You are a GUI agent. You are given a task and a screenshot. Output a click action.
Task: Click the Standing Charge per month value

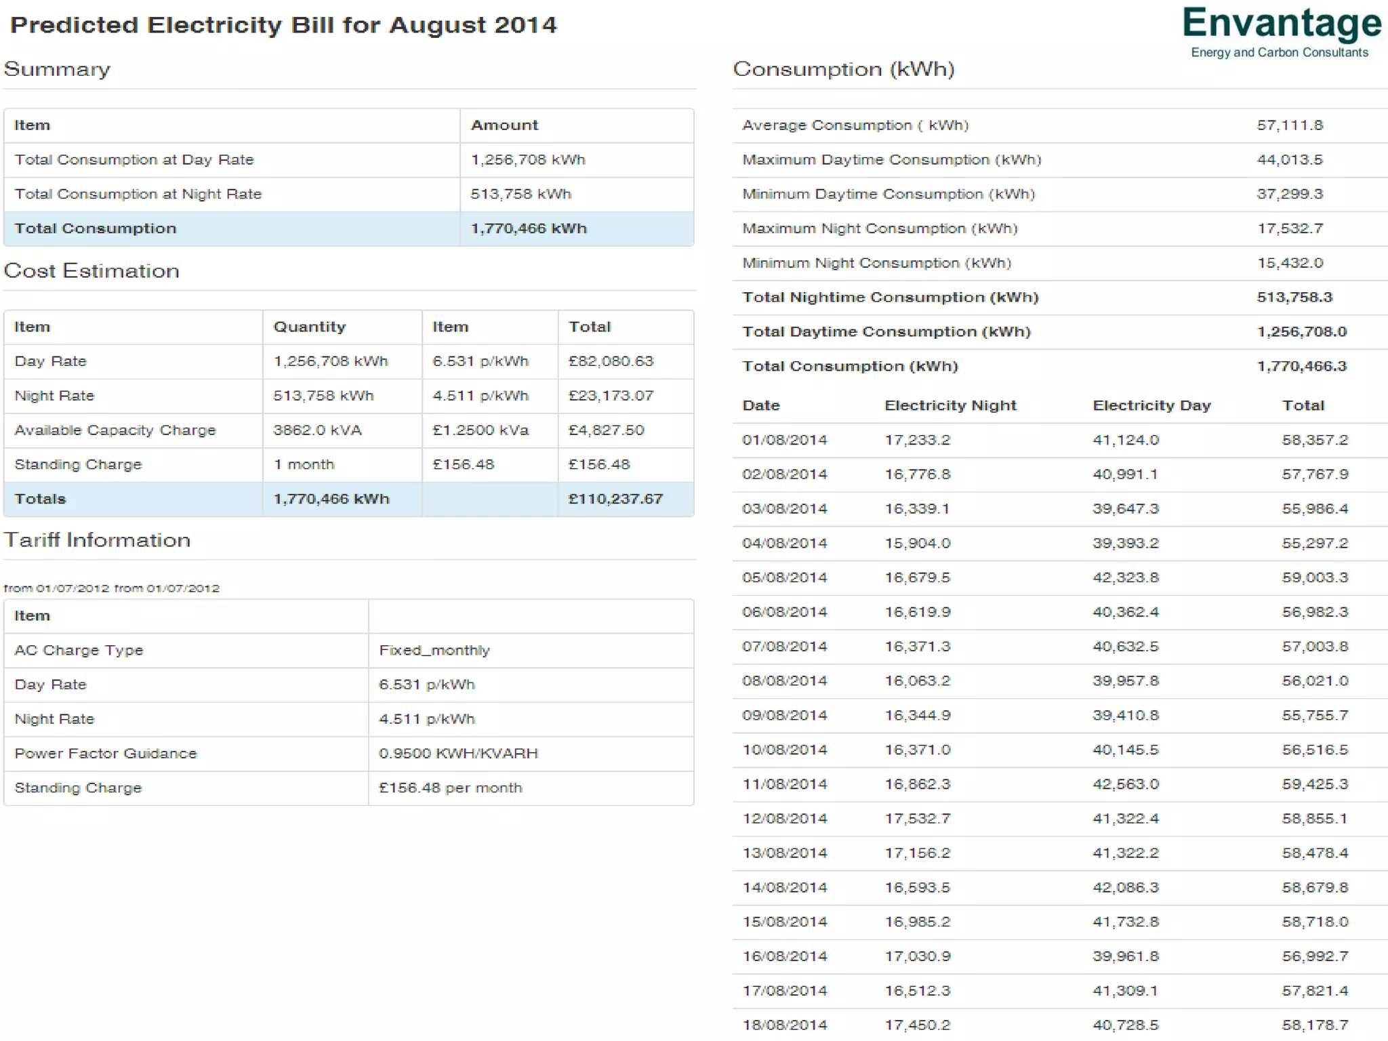point(450,788)
